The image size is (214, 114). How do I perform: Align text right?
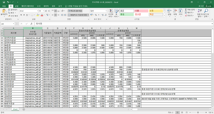point(58,15)
